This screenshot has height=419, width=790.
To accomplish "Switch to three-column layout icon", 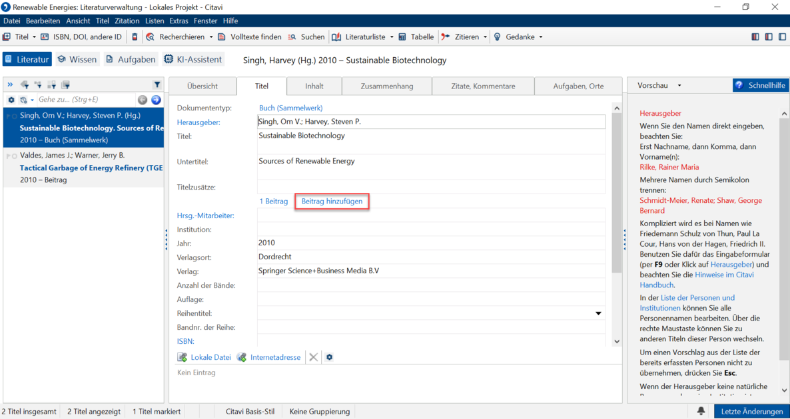I will tap(755, 37).
